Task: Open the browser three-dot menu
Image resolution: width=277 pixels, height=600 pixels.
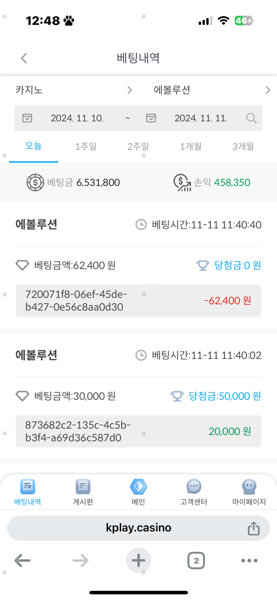Action: 249,561
